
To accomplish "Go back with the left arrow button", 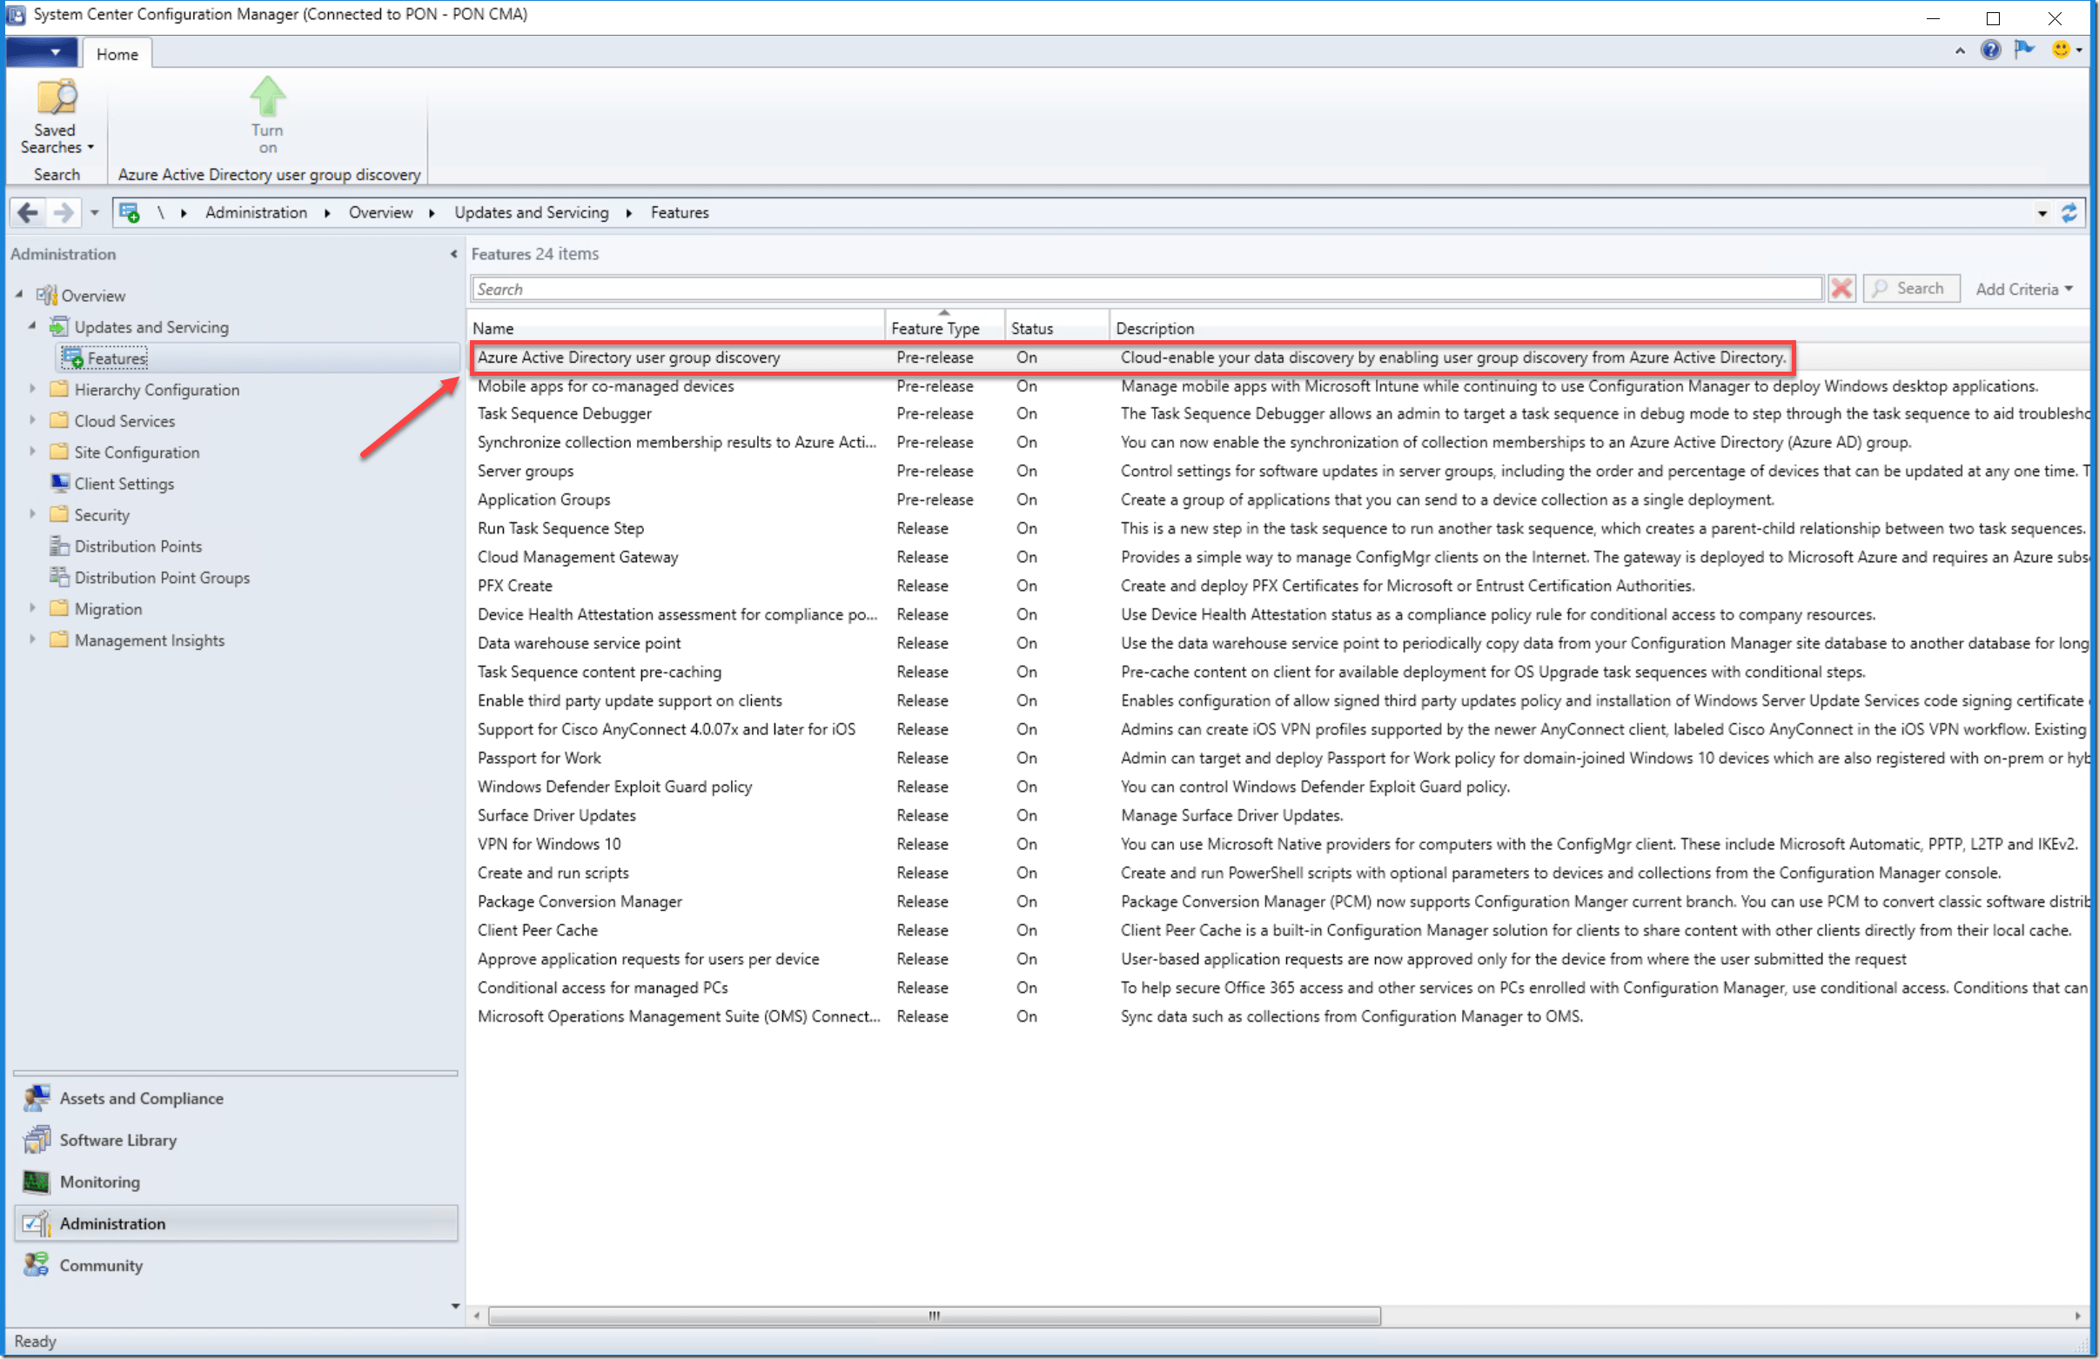I will click(x=28, y=212).
